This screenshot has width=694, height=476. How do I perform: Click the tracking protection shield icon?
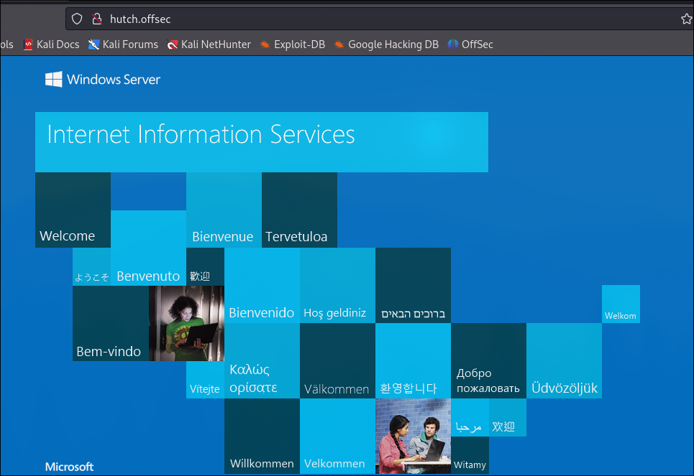click(77, 19)
